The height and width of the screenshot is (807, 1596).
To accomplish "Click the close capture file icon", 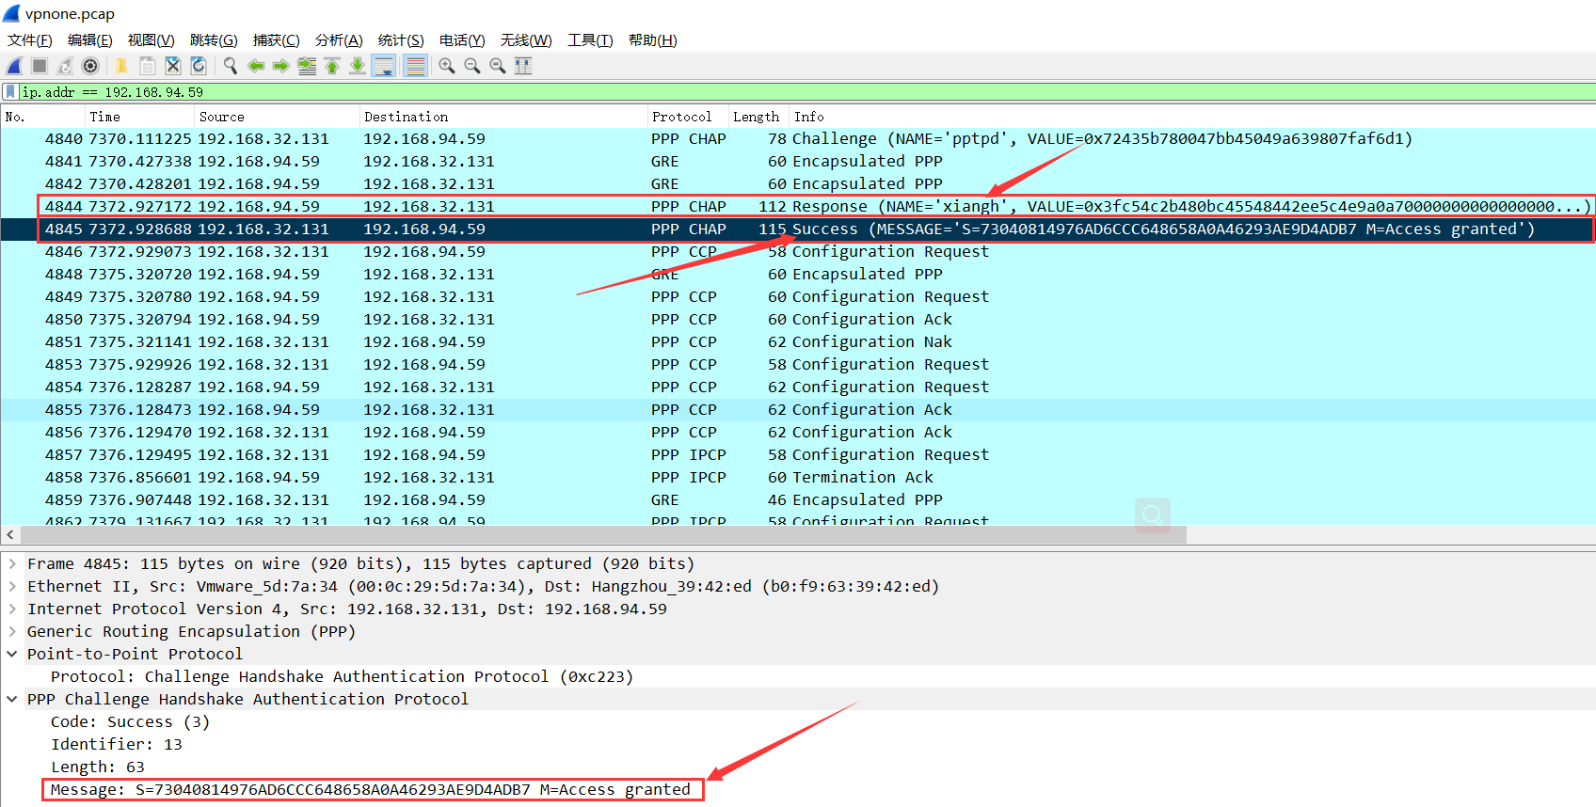I will click(x=173, y=66).
